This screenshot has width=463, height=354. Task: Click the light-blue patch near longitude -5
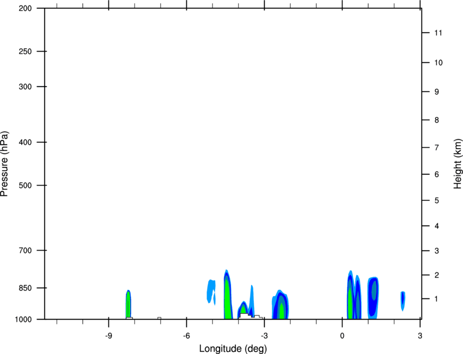click(211, 292)
